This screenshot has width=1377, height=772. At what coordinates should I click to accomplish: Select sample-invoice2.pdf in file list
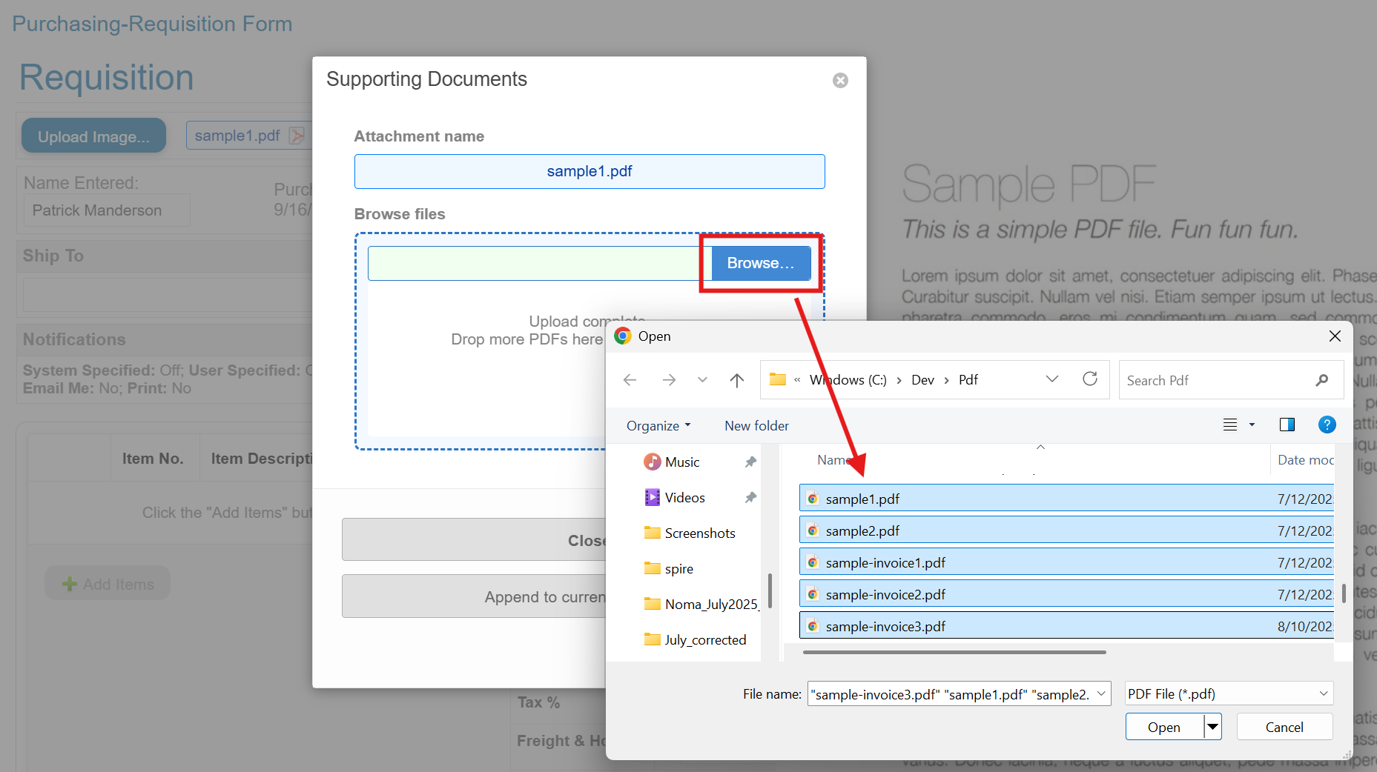coord(885,595)
